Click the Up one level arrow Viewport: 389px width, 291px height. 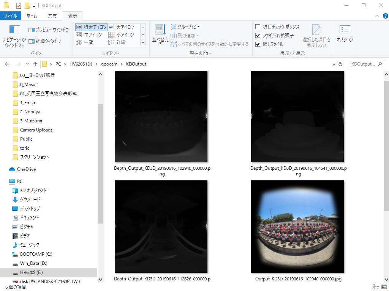[x=35, y=64]
